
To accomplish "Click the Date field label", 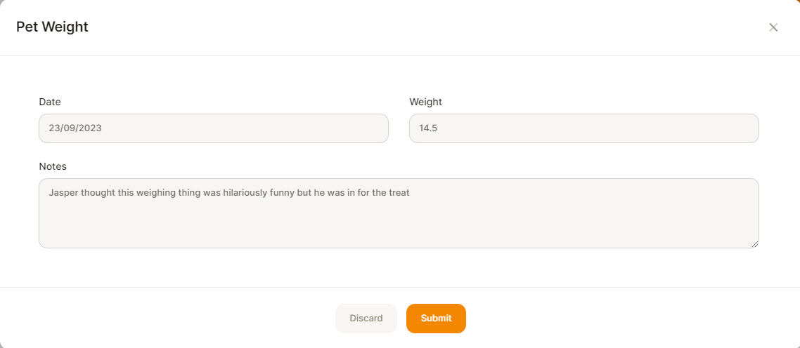I will (49, 102).
